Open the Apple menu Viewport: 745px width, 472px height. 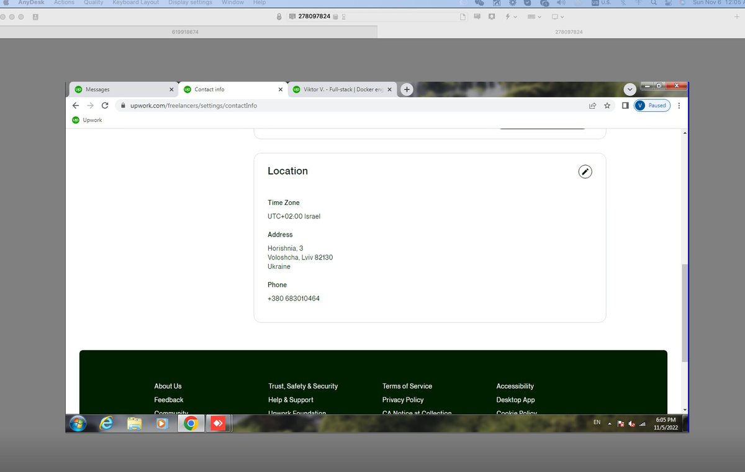pos(7,2)
